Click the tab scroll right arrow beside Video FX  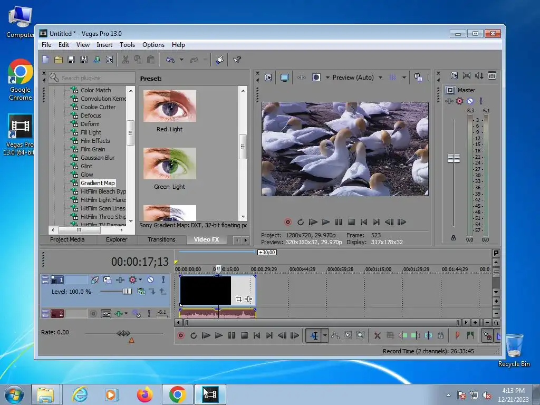[246, 240]
